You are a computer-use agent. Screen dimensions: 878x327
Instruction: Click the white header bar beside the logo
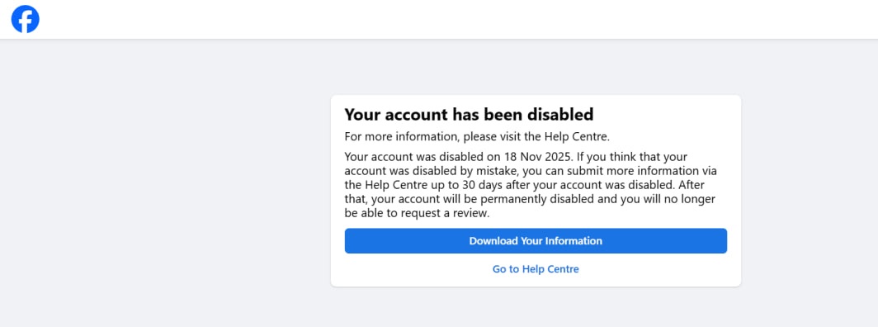(x=448, y=19)
